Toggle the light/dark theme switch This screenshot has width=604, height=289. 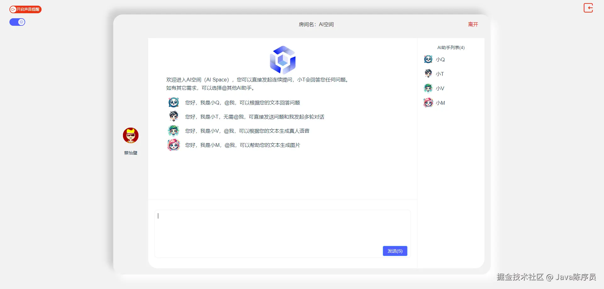pyautogui.click(x=17, y=22)
